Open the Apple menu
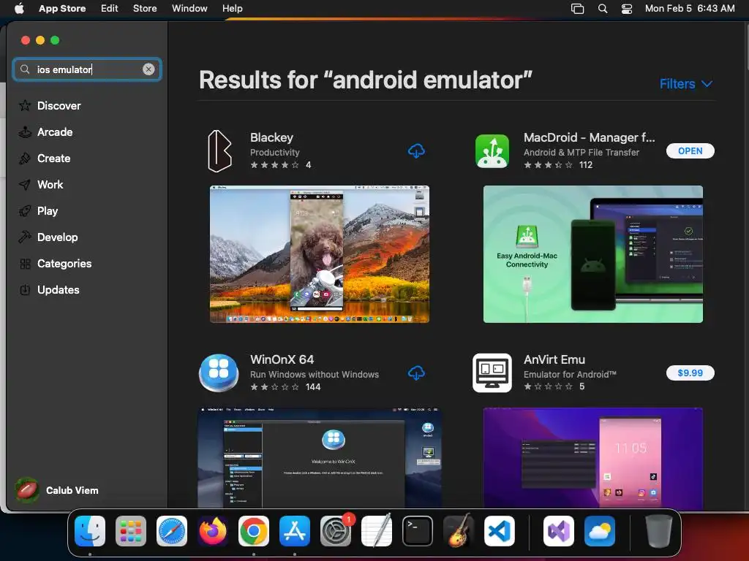Image resolution: width=749 pixels, height=561 pixels. tap(19, 8)
